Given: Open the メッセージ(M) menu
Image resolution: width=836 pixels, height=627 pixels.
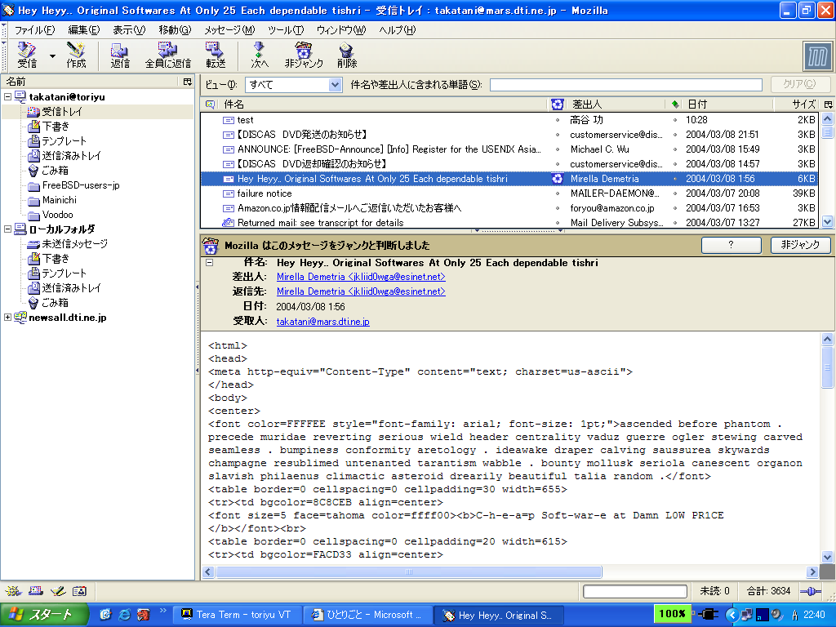Looking at the screenshot, I should click(x=229, y=30).
